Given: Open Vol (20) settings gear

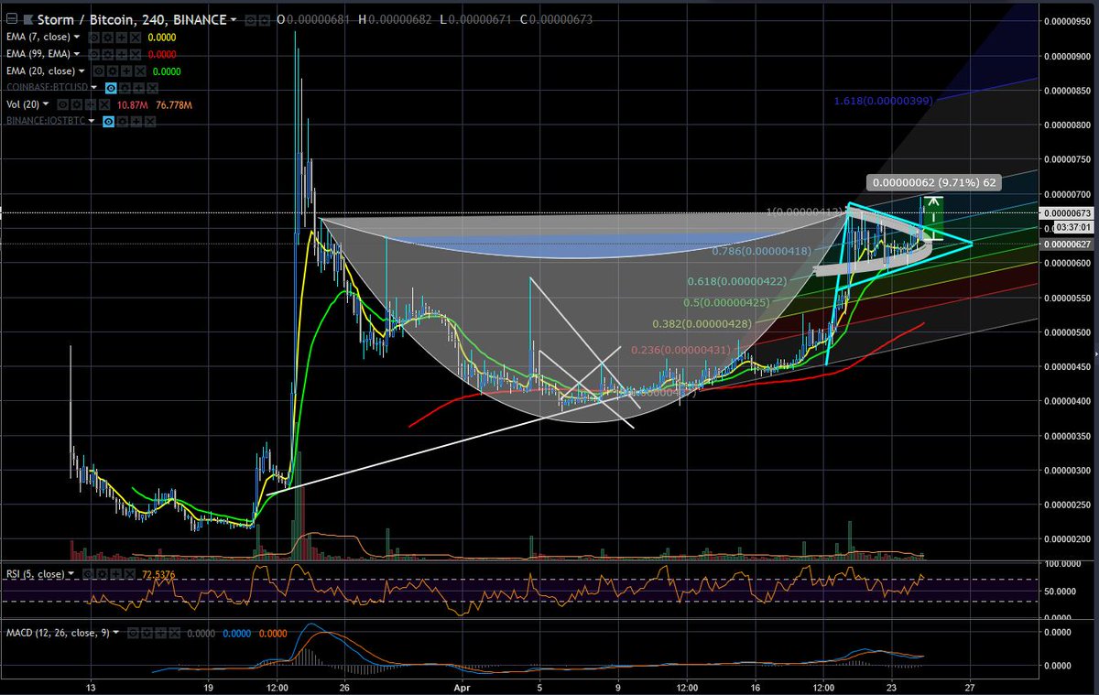Looking at the screenshot, I should tap(78, 103).
